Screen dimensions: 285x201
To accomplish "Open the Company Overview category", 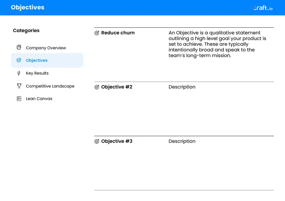I will 46,48.
